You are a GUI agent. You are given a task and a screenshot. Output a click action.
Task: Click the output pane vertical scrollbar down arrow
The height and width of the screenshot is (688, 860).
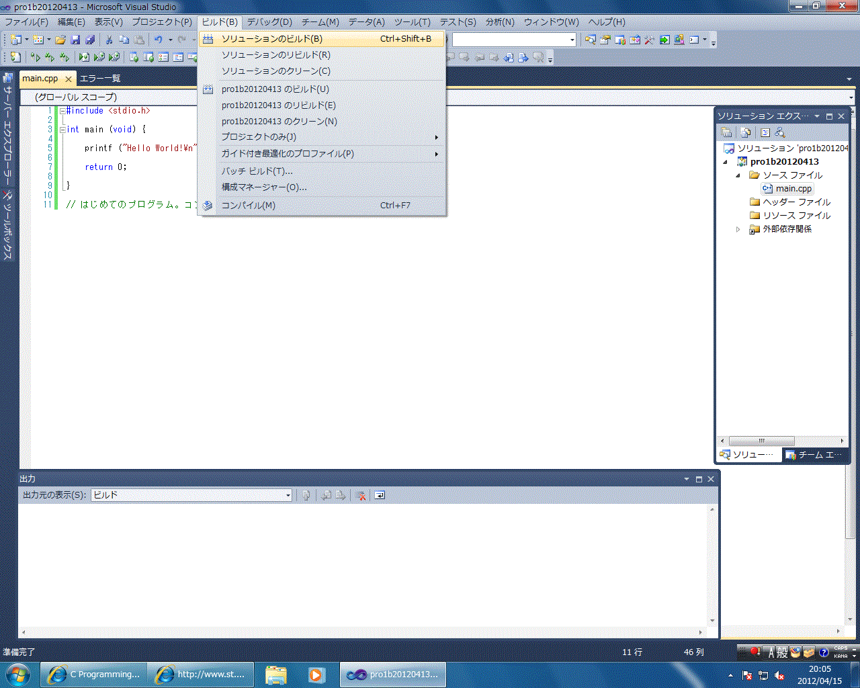(x=712, y=621)
